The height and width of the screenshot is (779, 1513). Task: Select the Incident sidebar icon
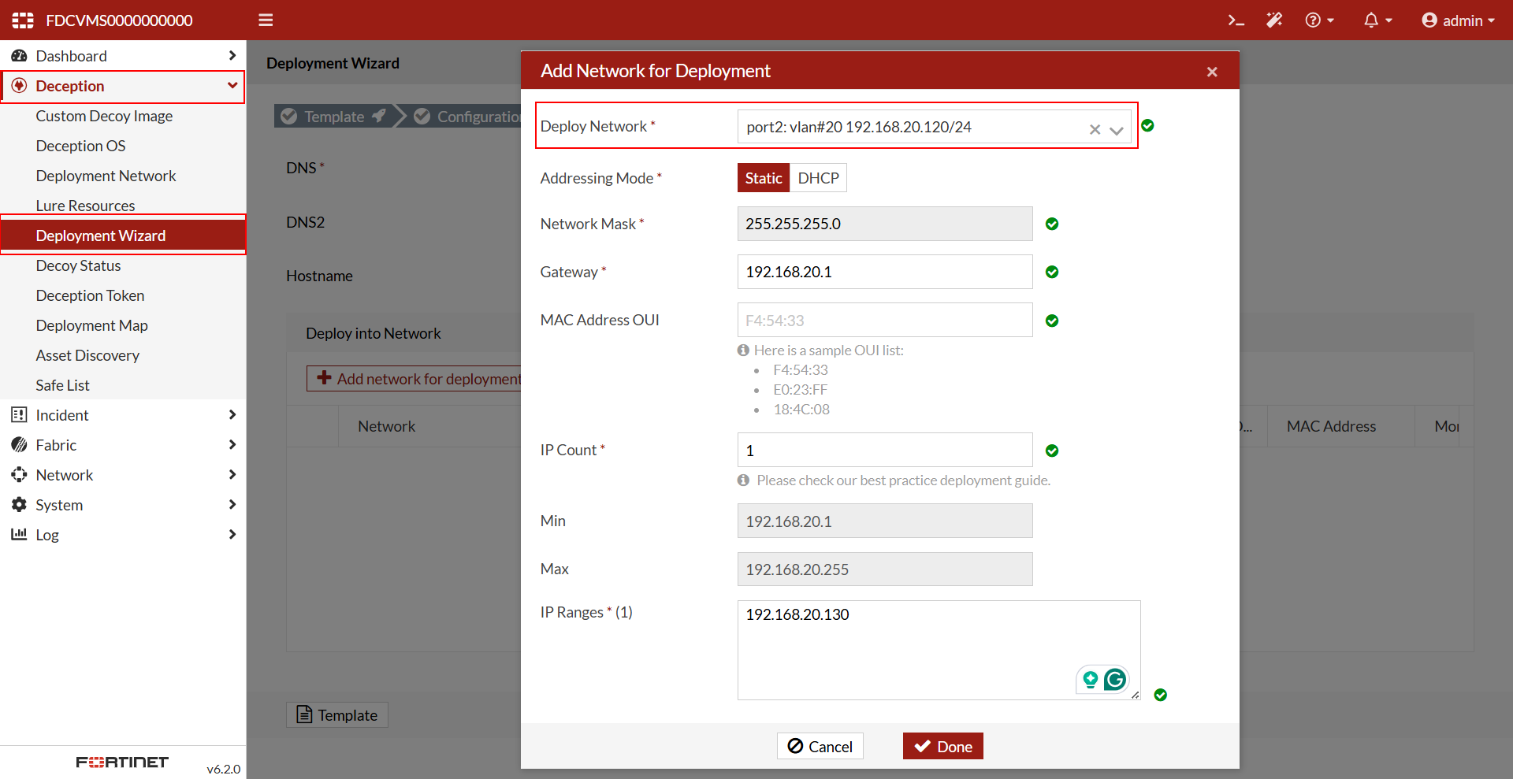tap(19, 415)
